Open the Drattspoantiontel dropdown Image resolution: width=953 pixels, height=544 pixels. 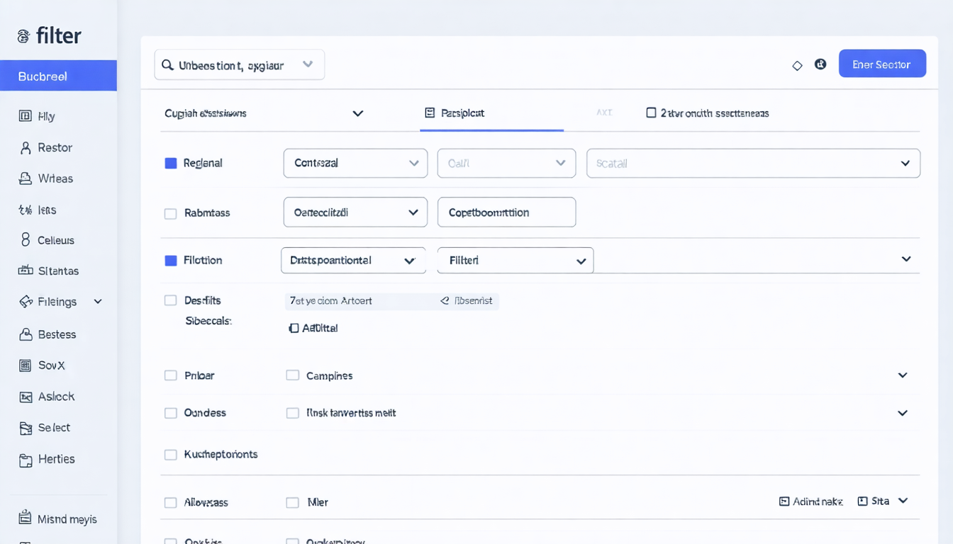(353, 261)
